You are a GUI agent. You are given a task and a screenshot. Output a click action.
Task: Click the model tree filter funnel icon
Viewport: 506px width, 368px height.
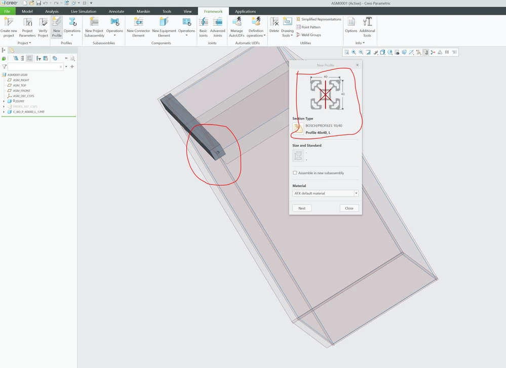coord(4,67)
